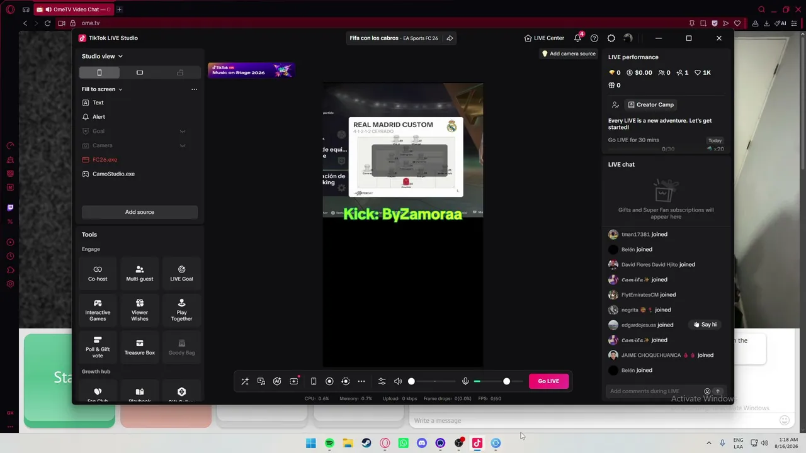Reload the ome.tv browser page
This screenshot has width=806, height=453.
(x=47, y=23)
